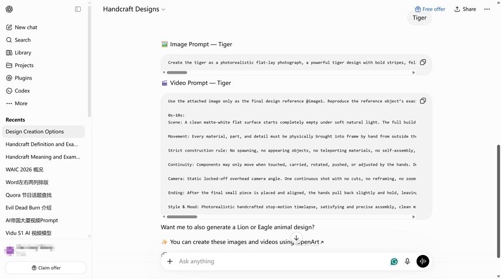The height and width of the screenshot is (279, 501).
Task: Click the scroll-to-bottom arrow button
Action: [296, 238]
